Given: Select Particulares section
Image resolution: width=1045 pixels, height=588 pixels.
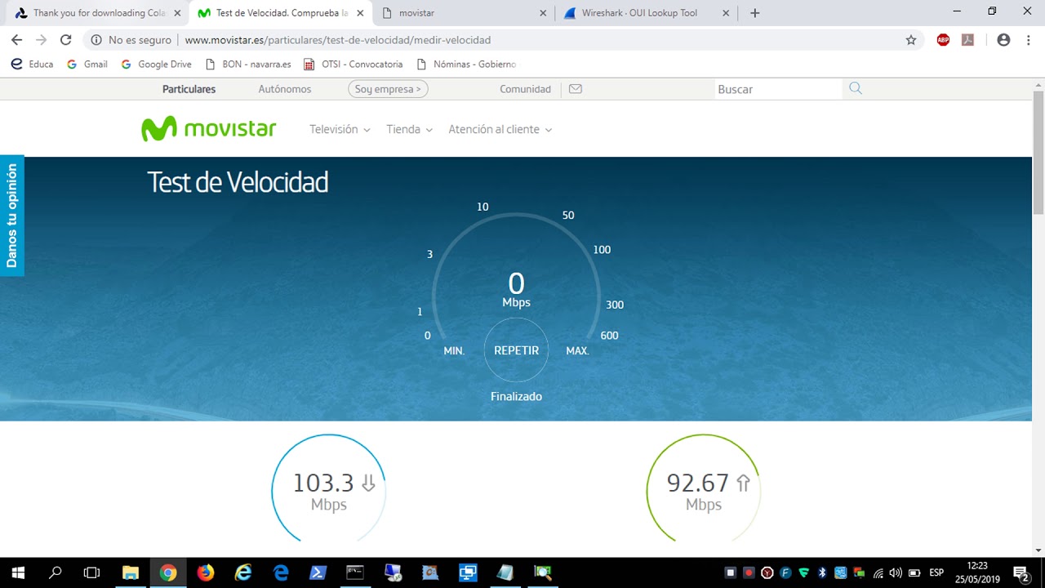Looking at the screenshot, I should [189, 89].
